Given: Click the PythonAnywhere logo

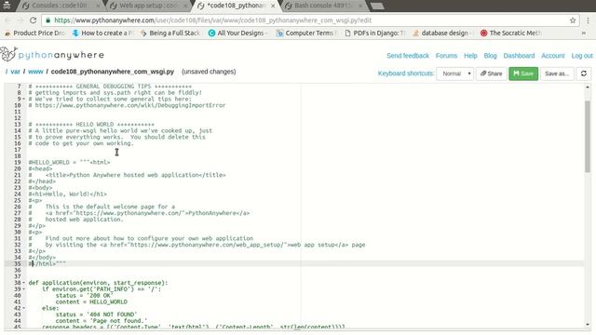Looking at the screenshot, I should click(52, 55).
